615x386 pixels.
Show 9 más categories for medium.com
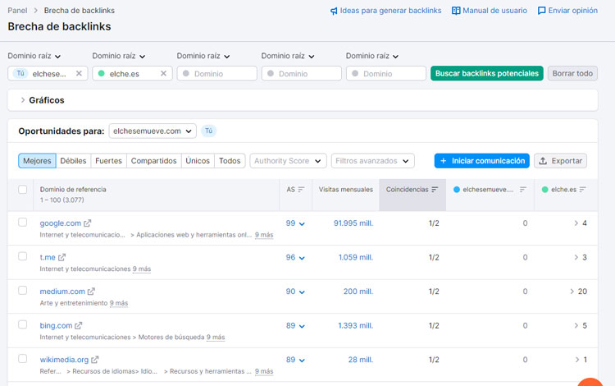pyautogui.click(x=119, y=303)
